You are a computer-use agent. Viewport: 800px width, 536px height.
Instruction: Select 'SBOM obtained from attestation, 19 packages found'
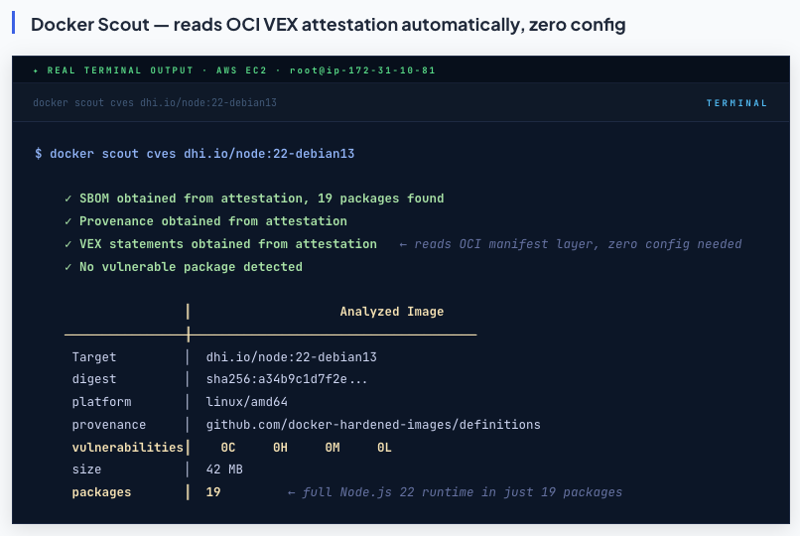(261, 199)
